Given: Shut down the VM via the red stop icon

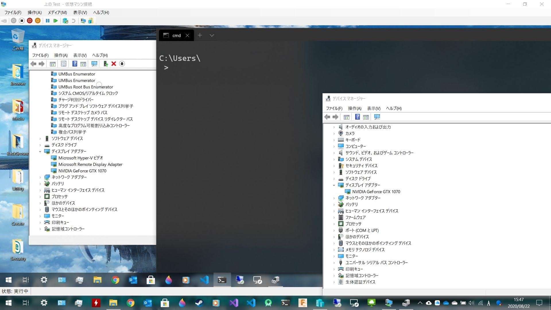Looking at the screenshot, I should pyautogui.click(x=29, y=21).
